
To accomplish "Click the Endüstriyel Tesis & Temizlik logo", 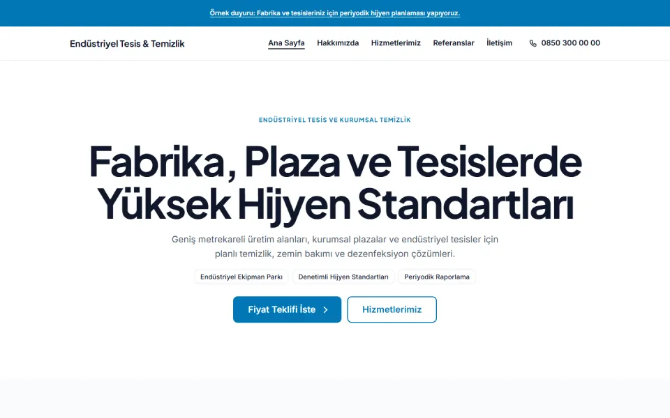I will click(127, 43).
